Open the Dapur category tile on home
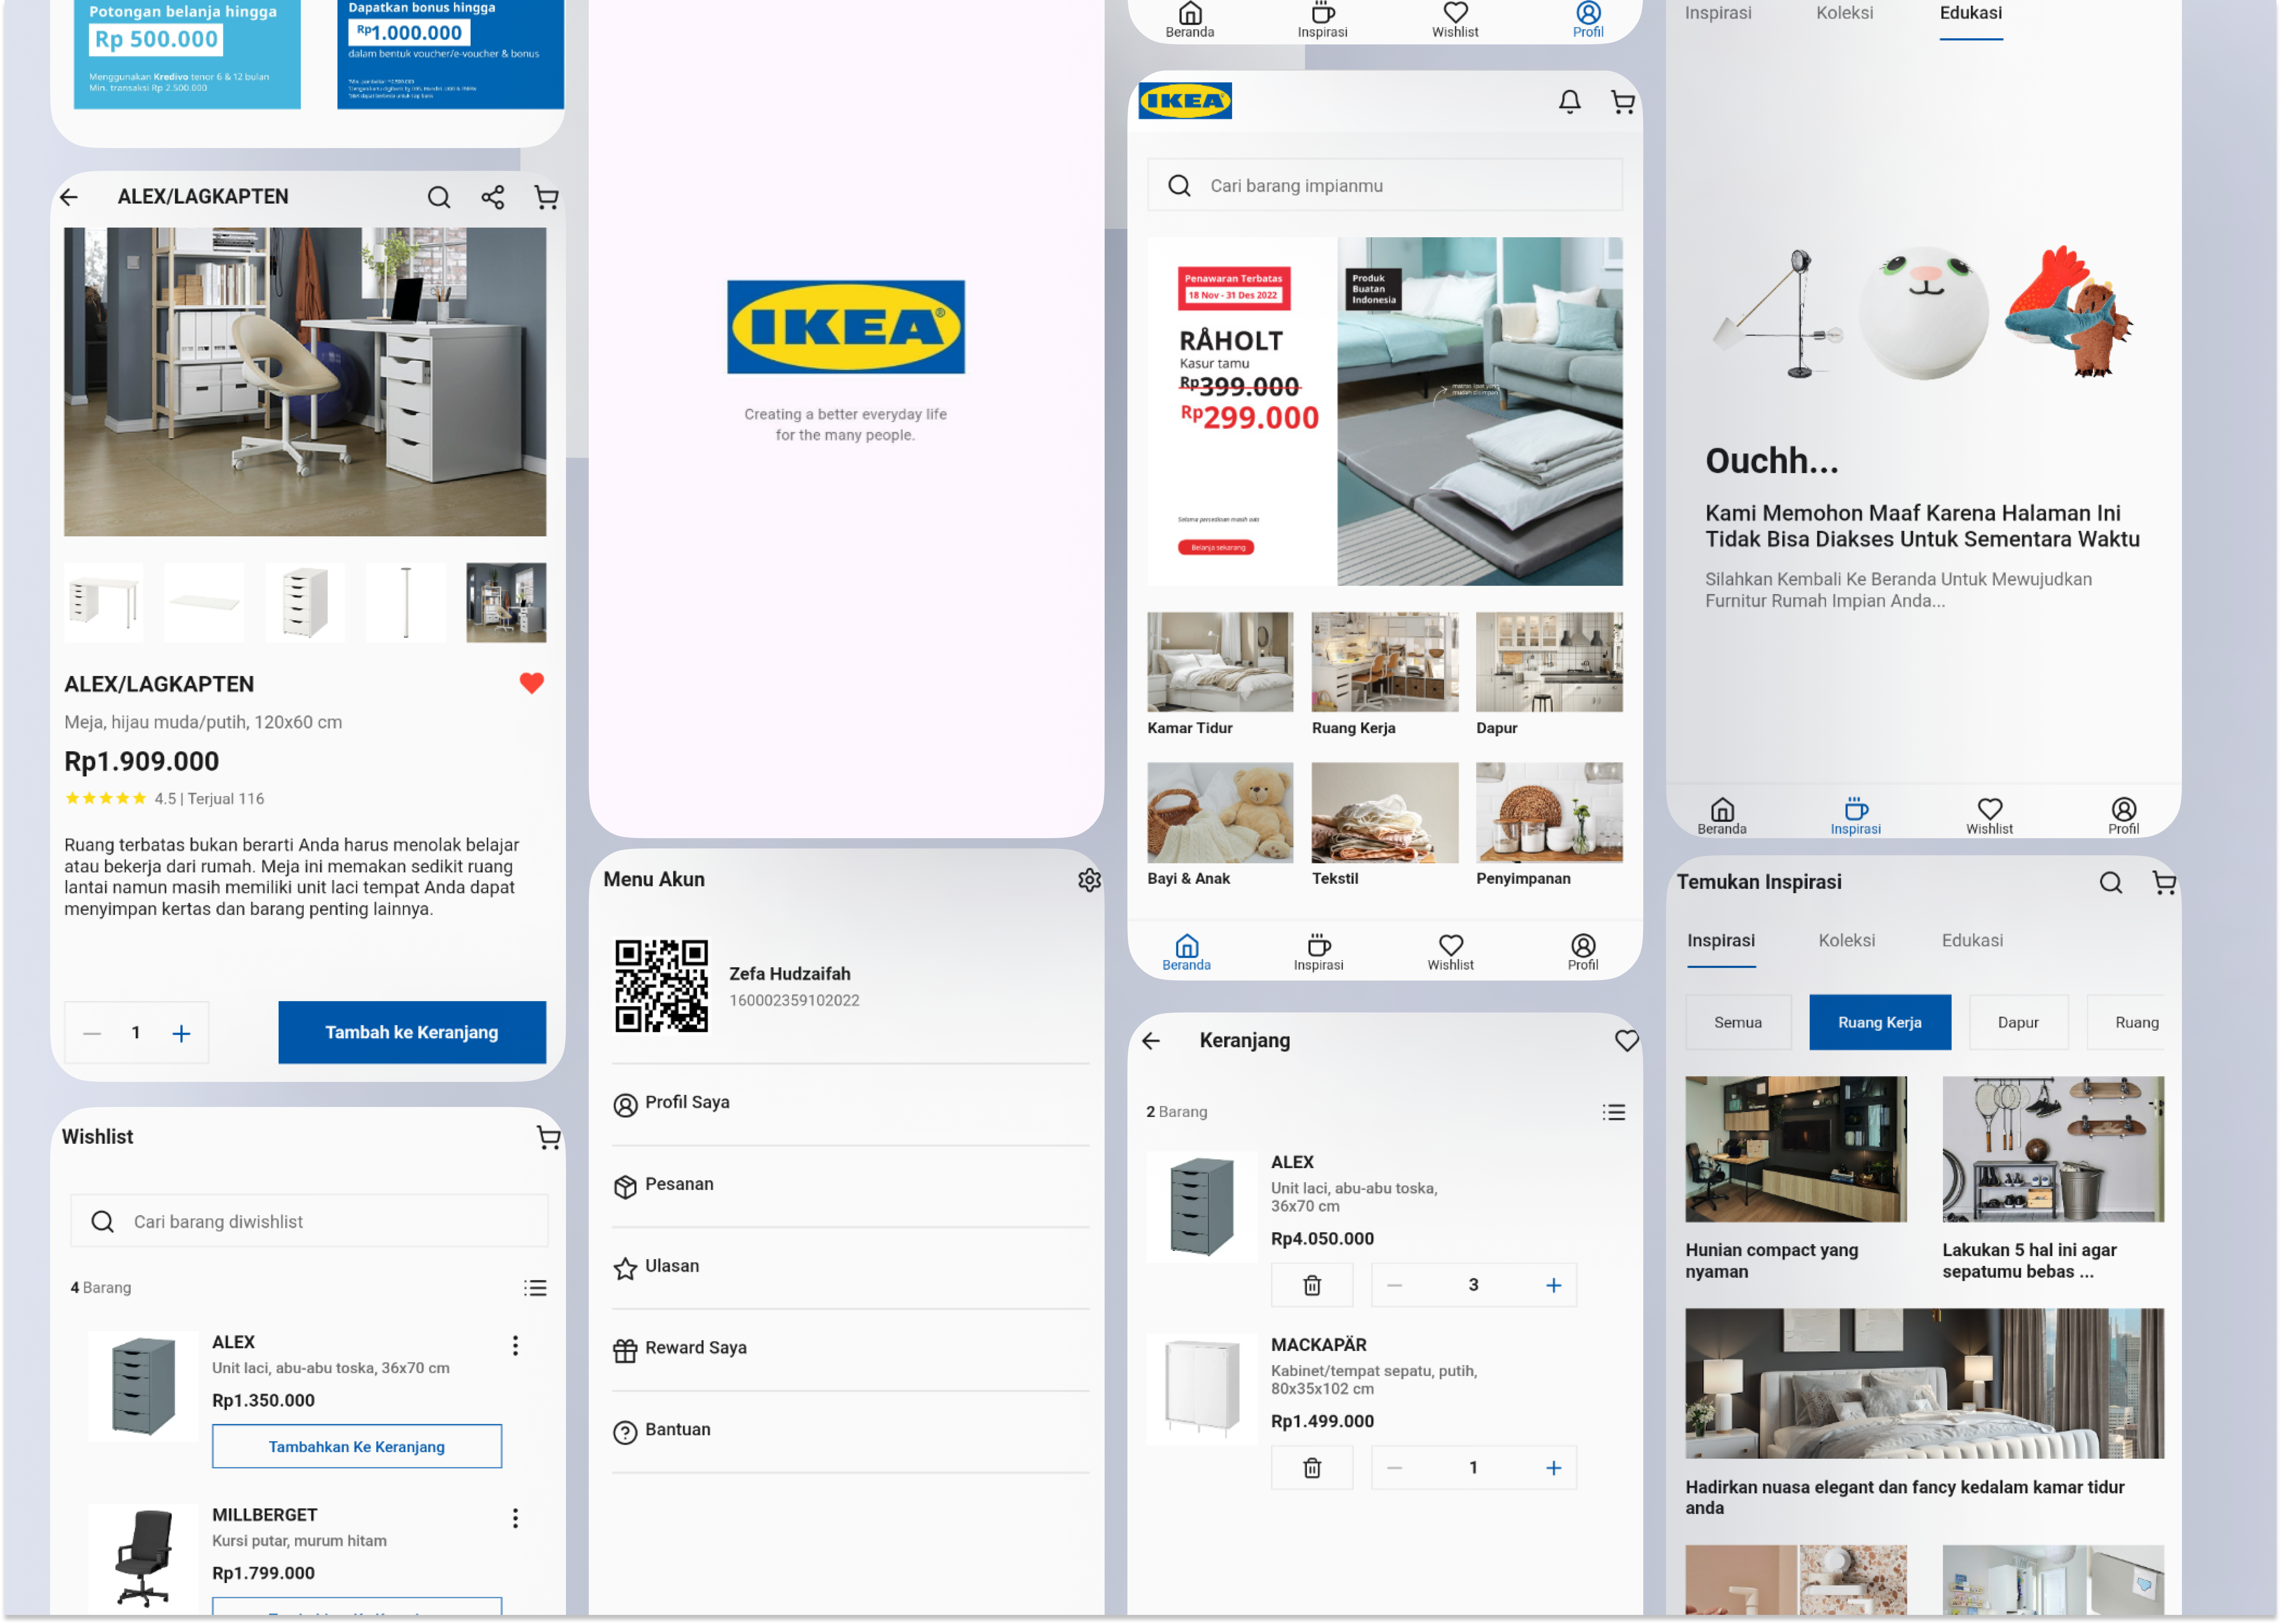Image resolution: width=2281 pixels, height=1624 pixels. (x=1549, y=675)
